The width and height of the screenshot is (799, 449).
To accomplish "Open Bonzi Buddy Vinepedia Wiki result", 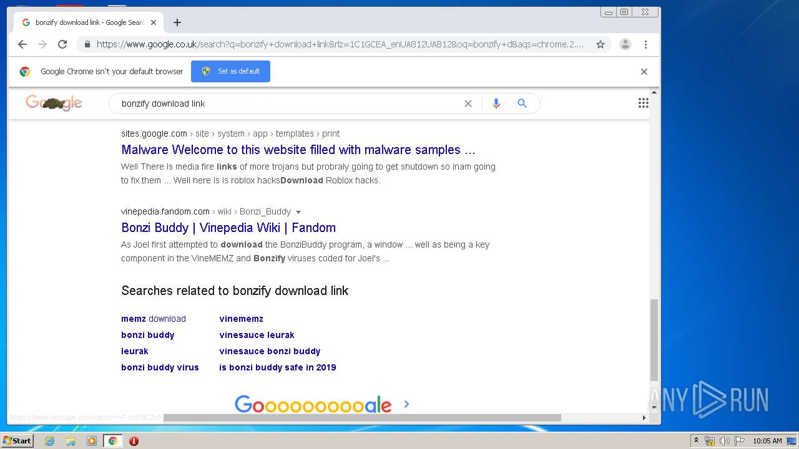I will coord(228,228).
